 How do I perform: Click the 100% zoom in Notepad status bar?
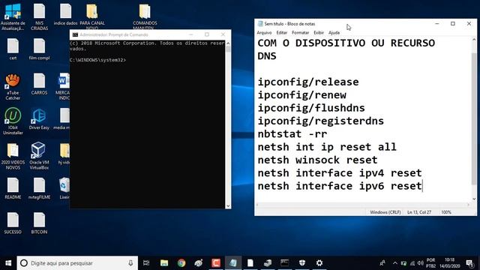click(x=446, y=212)
